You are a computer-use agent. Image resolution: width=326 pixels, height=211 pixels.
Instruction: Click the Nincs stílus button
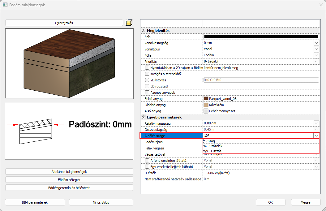tap(101, 202)
